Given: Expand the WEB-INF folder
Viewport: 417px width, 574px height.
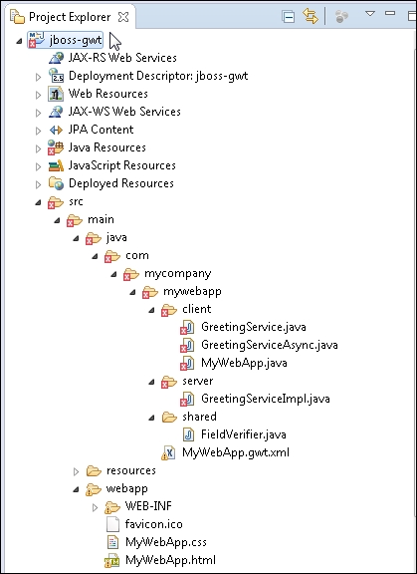Looking at the screenshot, I should coord(95,507).
